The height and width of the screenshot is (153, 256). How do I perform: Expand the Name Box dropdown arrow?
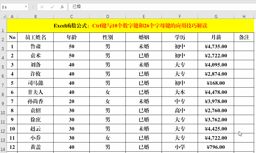[26, 7]
